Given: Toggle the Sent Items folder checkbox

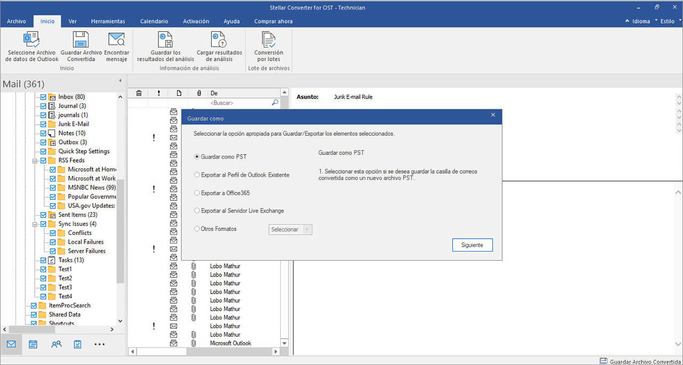Looking at the screenshot, I should click(x=44, y=215).
